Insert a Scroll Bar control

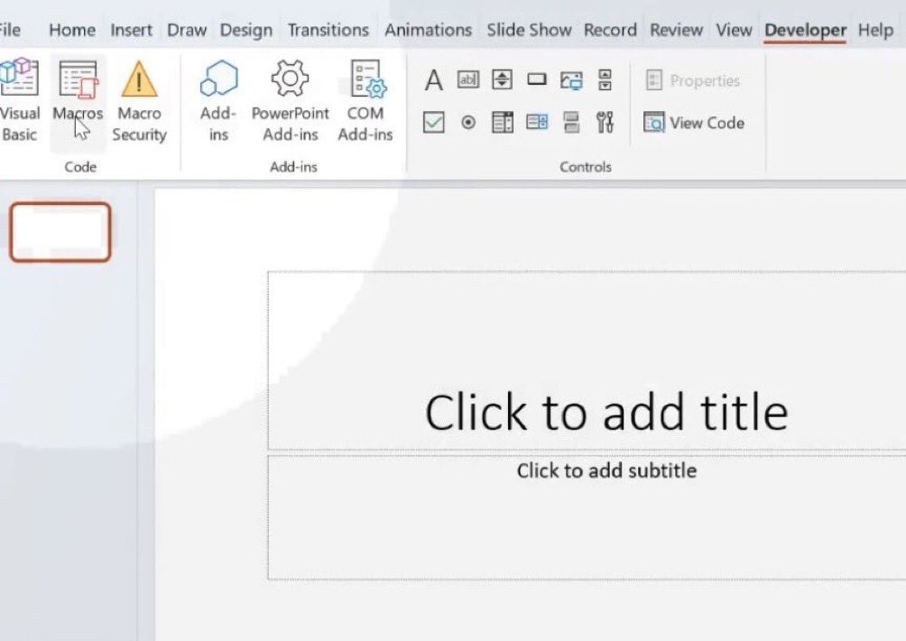(x=605, y=79)
